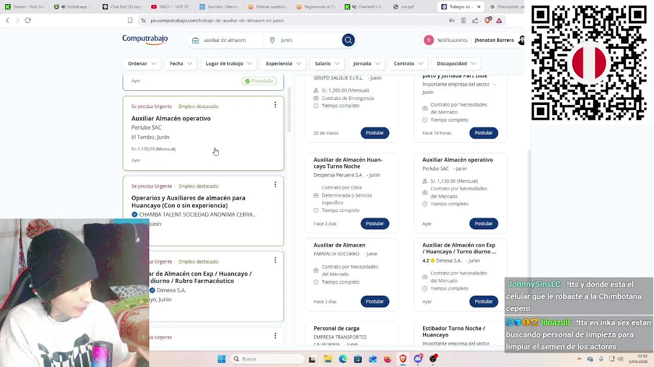Click the Postulado status badge
This screenshot has height=367, width=654.
click(x=259, y=81)
